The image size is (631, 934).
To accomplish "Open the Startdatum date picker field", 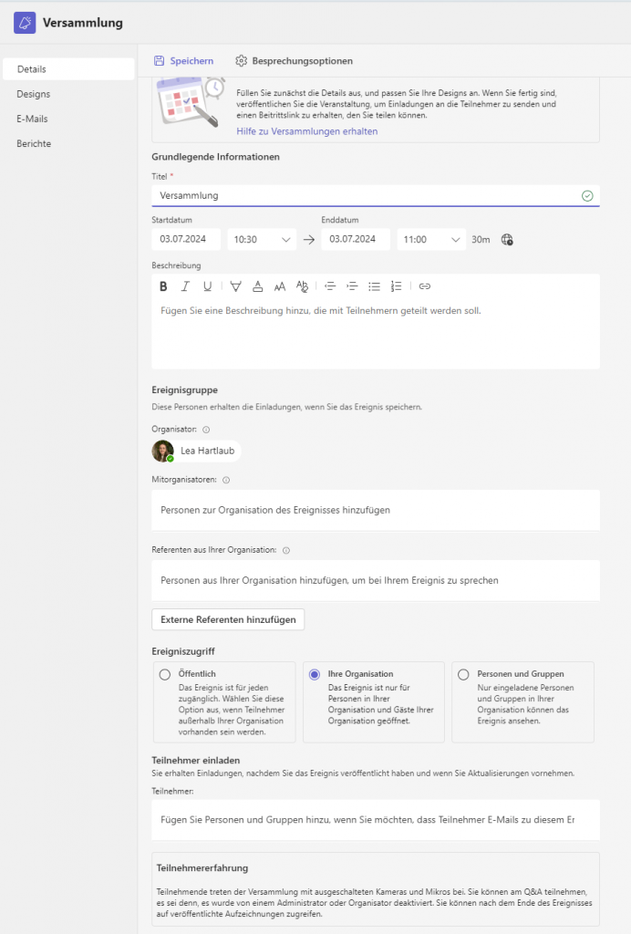I will click(x=186, y=240).
